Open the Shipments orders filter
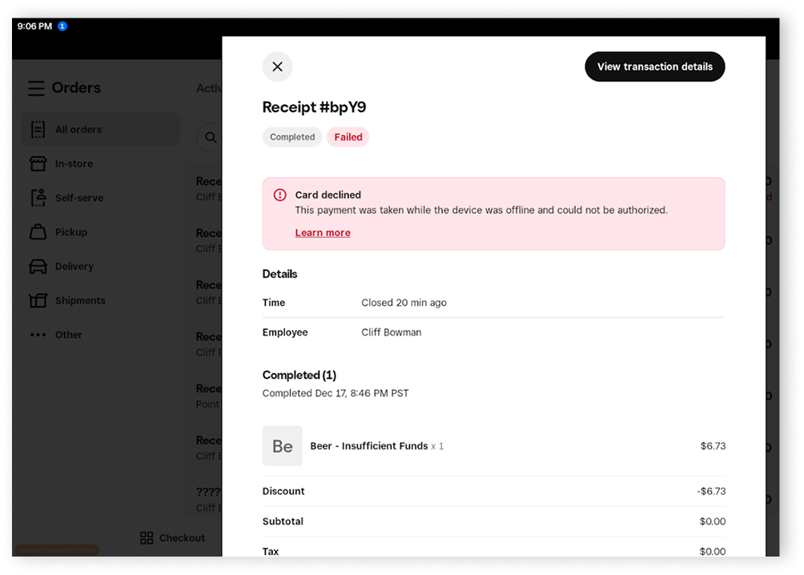This screenshot has height=575, width=804. (x=101, y=300)
